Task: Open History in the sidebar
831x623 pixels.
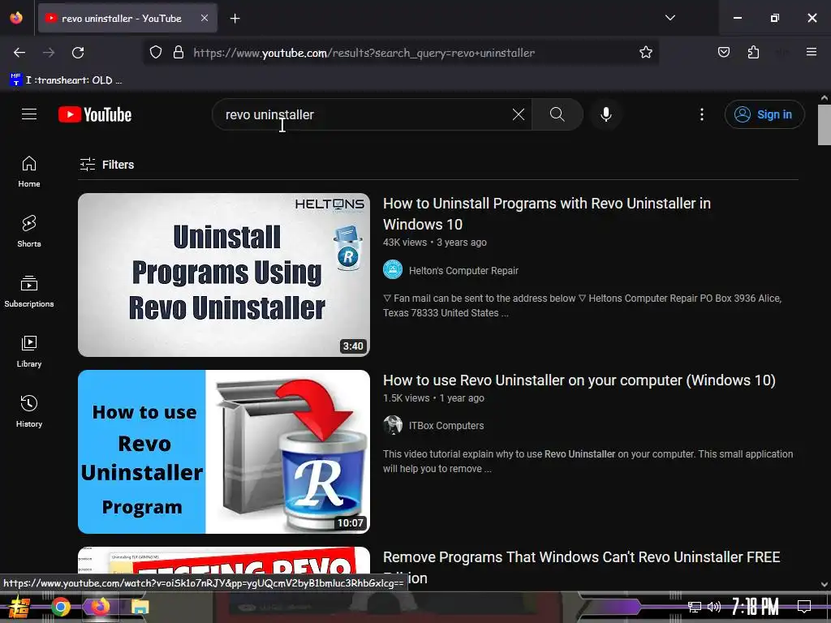Action: point(29,411)
